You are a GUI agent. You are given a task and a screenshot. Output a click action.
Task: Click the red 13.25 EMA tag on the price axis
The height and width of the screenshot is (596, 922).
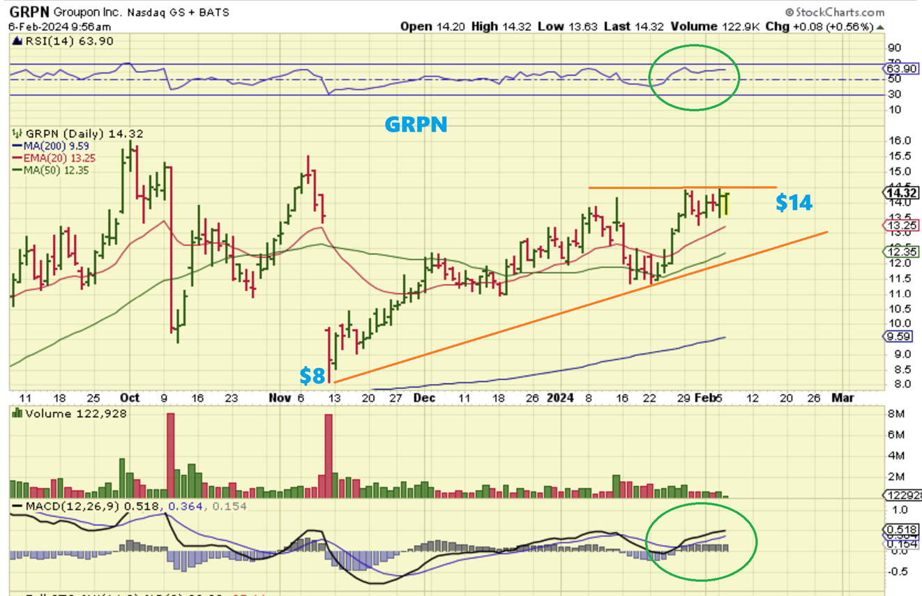pos(900,225)
